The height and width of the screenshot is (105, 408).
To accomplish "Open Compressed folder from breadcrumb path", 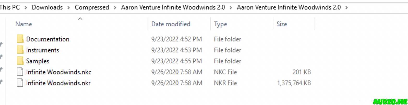I will 92,7.
